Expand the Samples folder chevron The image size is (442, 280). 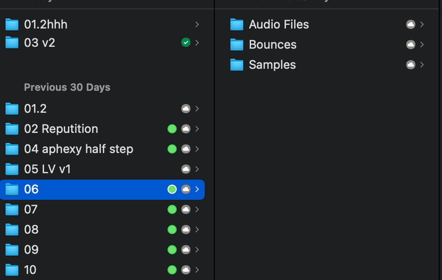click(x=422, y=64)
